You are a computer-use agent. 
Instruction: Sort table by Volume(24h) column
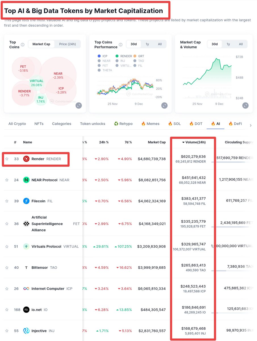[194, 142]
